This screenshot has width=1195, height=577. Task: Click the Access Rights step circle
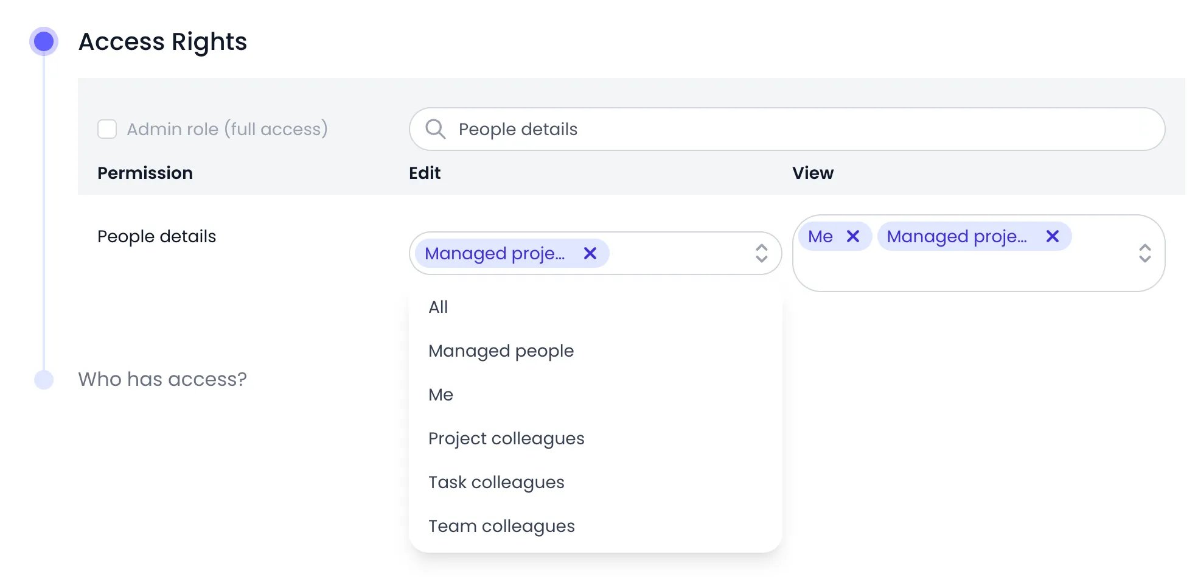pyautogui.click(x=44, y=41)
